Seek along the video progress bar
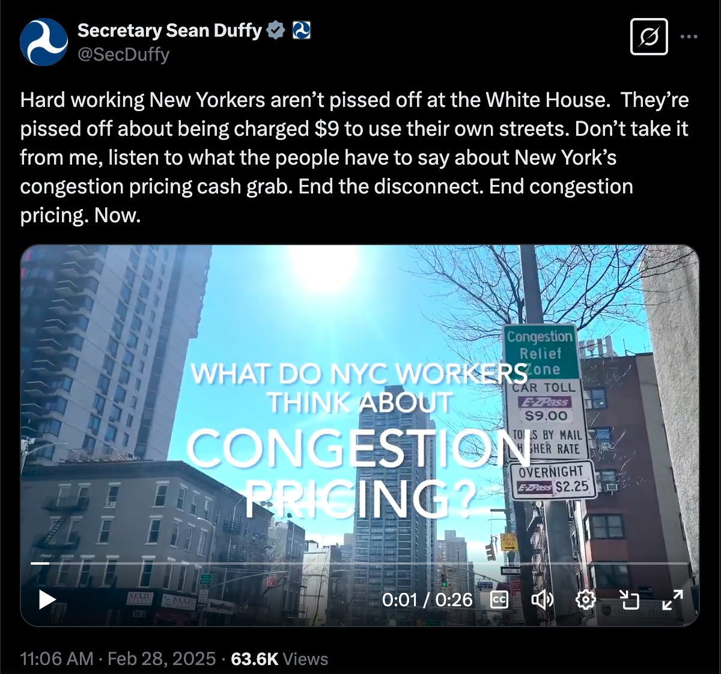721x674 pixels. pos(360,563)
